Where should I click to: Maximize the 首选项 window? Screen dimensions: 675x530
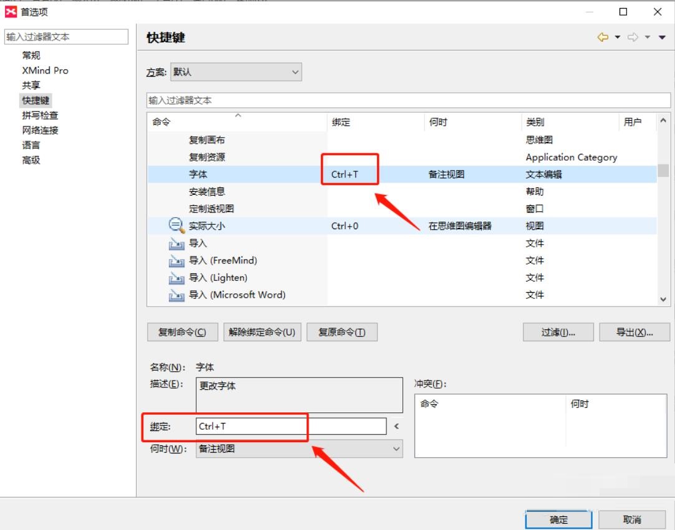click(x=623, y=12)
